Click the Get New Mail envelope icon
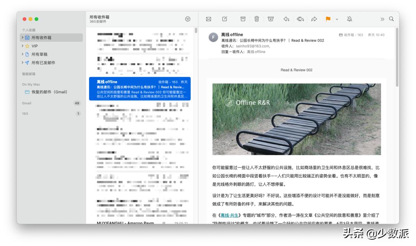Image resolution: width=416 pixels, height=246 pixels. [x=208, y=19]
